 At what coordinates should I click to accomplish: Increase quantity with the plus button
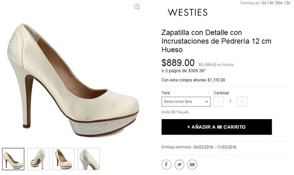tap(242, 101)
